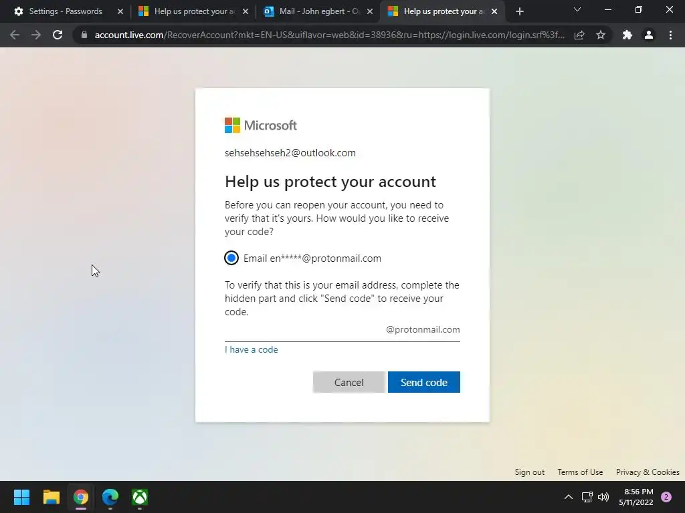The height and width of the screenshot is (513, 685).
Task: Click the Cancel button
Action: coord(349,382)
